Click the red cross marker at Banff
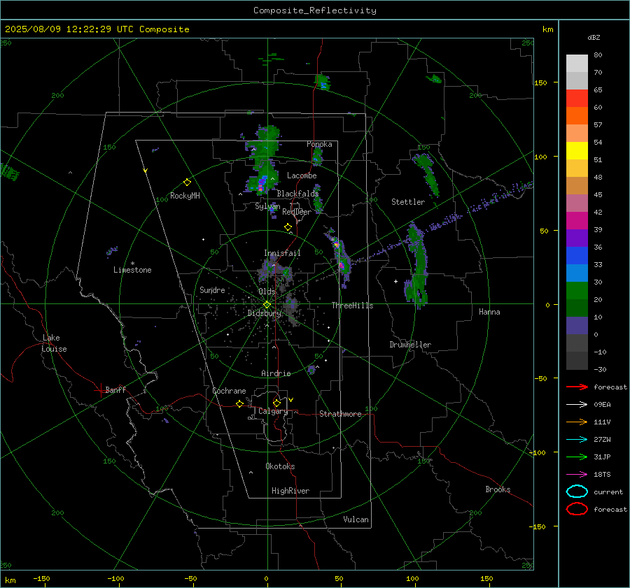 (x=100, y=390)
